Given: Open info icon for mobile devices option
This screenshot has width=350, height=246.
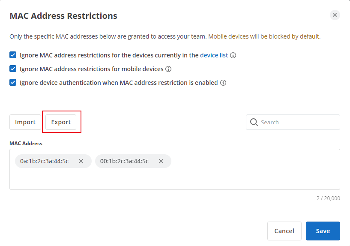Looking at the screenshot, I should pyautogui.click(x=168, y=69).
